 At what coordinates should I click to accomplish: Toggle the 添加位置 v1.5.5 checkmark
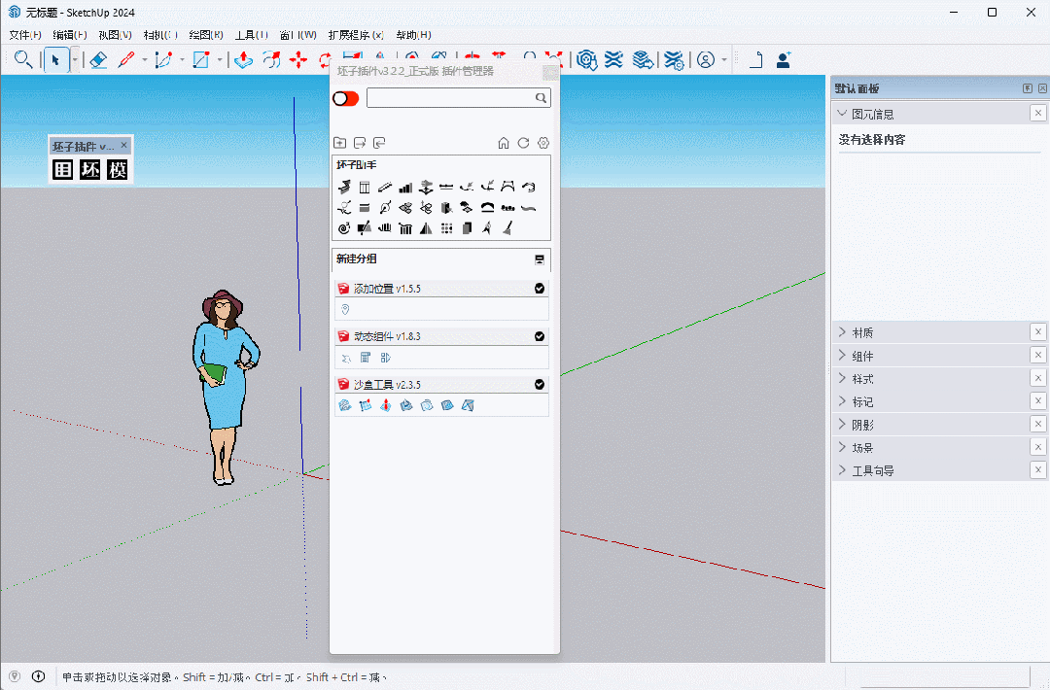pyautogui.click(x=539, y=289)
